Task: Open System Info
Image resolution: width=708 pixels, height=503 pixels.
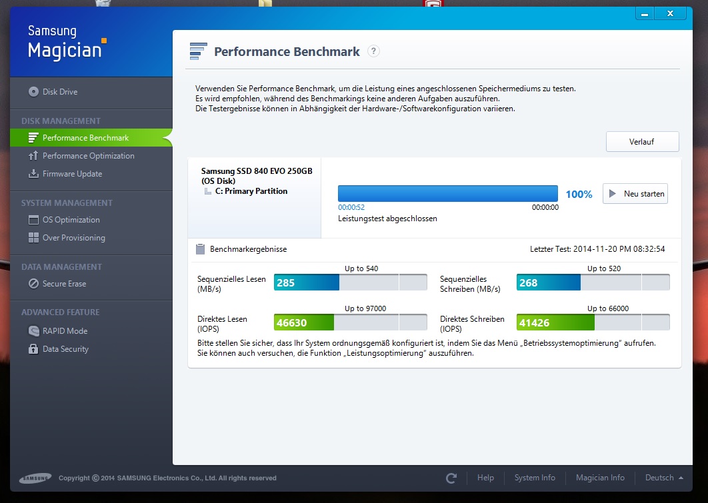Action: [x=535, y=478]
